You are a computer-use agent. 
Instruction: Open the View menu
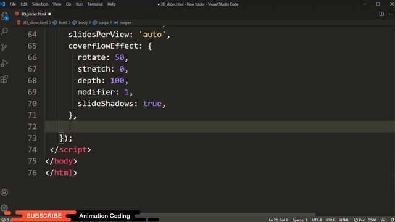pos(57,4)
